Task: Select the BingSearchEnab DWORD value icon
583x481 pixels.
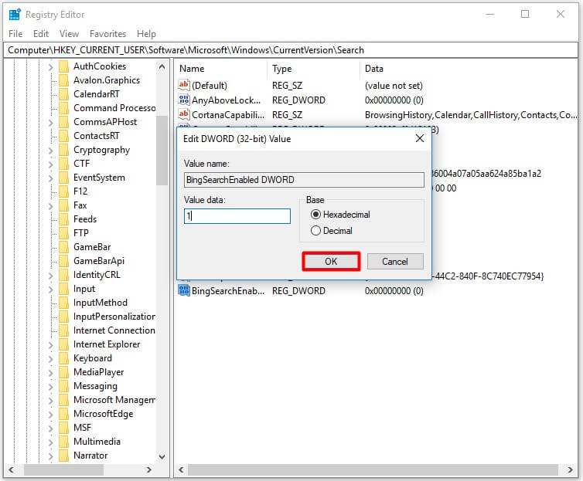Action: coord(184,290)
